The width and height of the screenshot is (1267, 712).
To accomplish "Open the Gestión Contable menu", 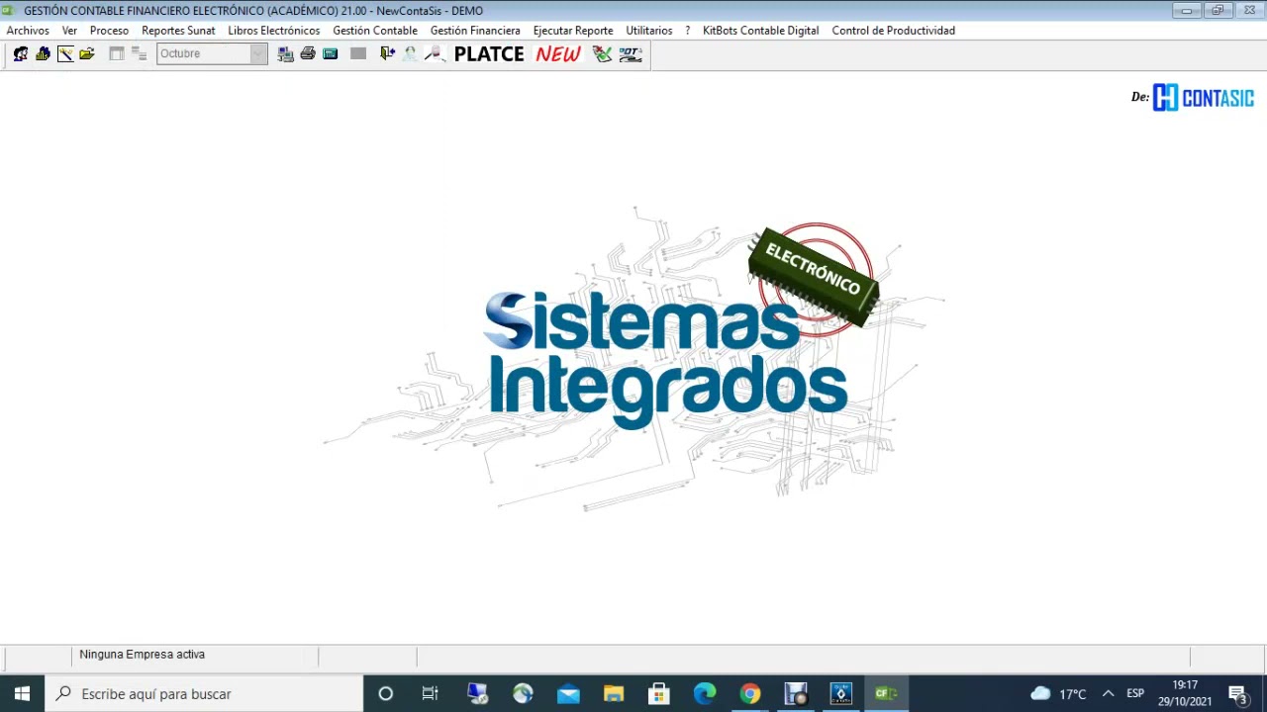I will (375, 31).
